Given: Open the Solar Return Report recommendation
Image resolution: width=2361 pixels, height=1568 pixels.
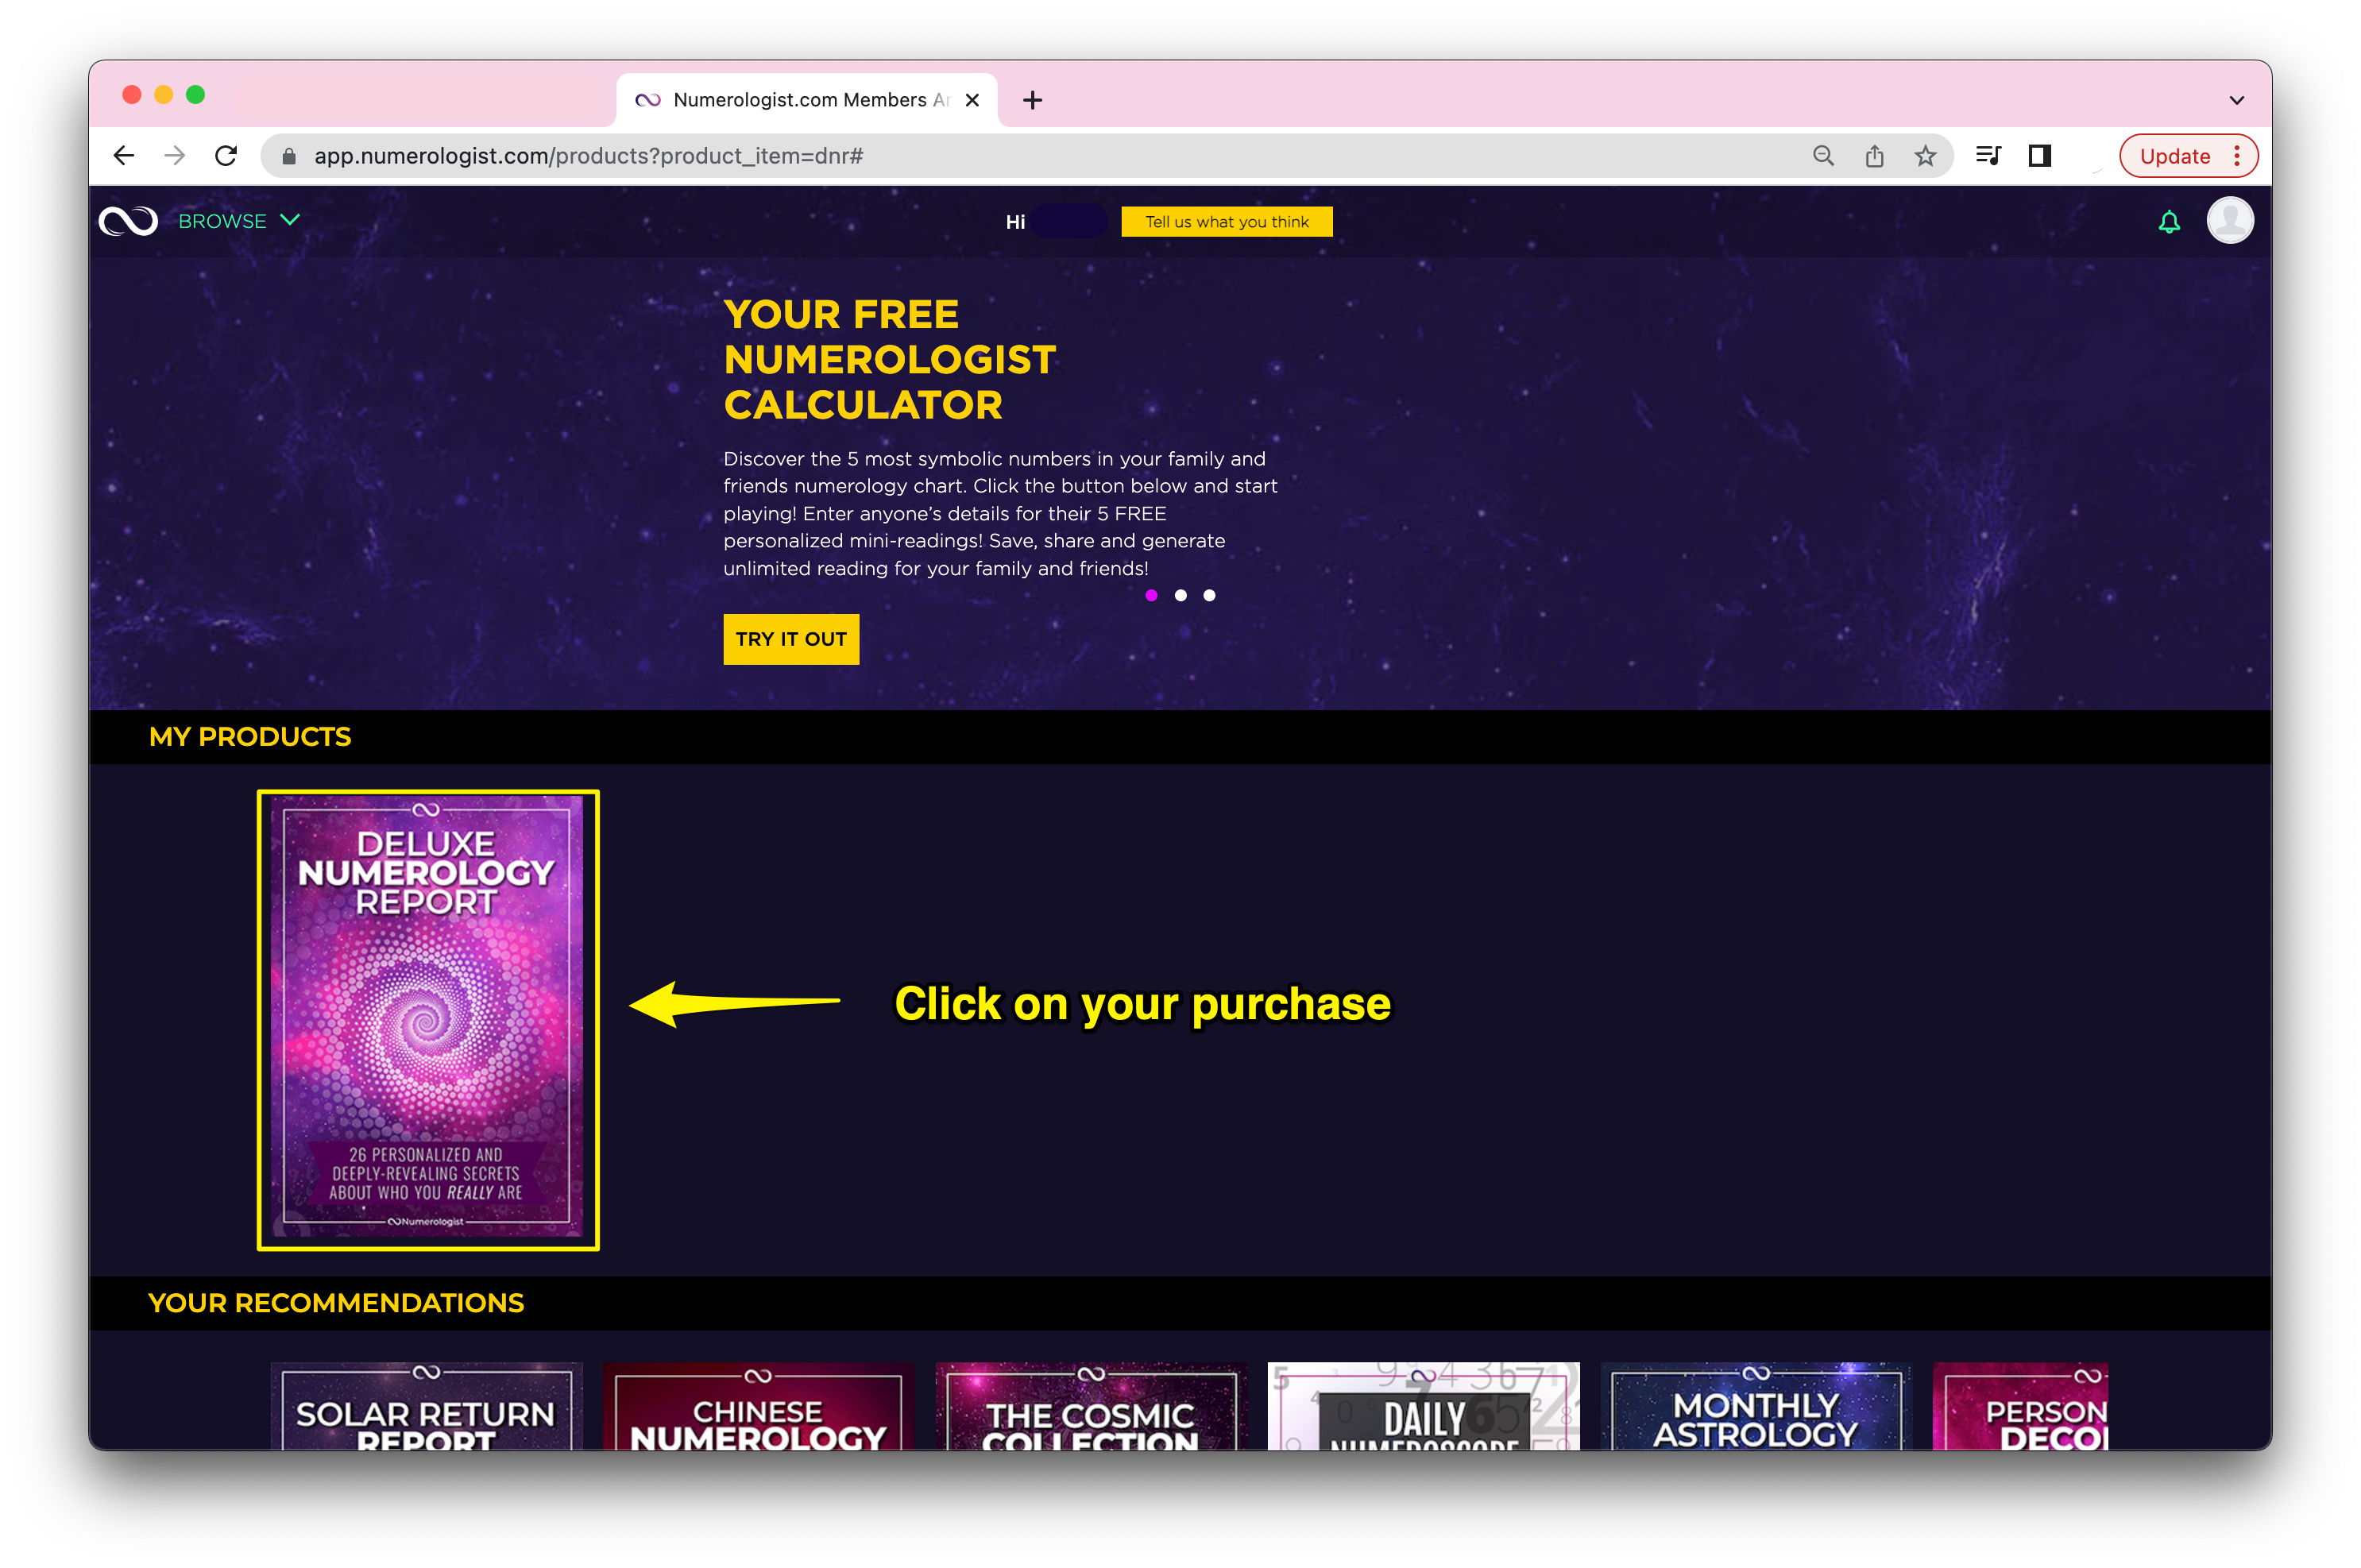Looking at the screenshot, I should 426,1406.
